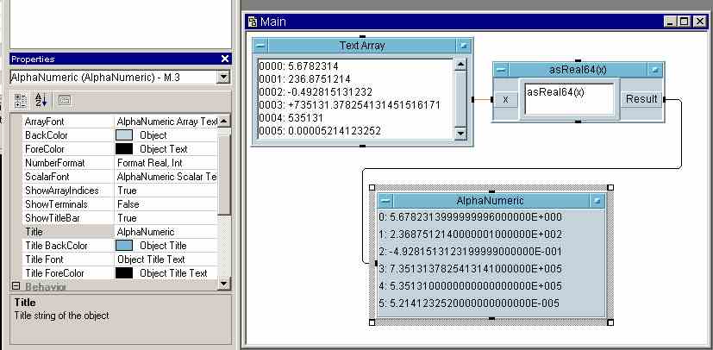This screenshot has height=350, width=713.
Task: Minimize the AlphaNumeric display with its corner icon
Action: [x=596, y=201]
